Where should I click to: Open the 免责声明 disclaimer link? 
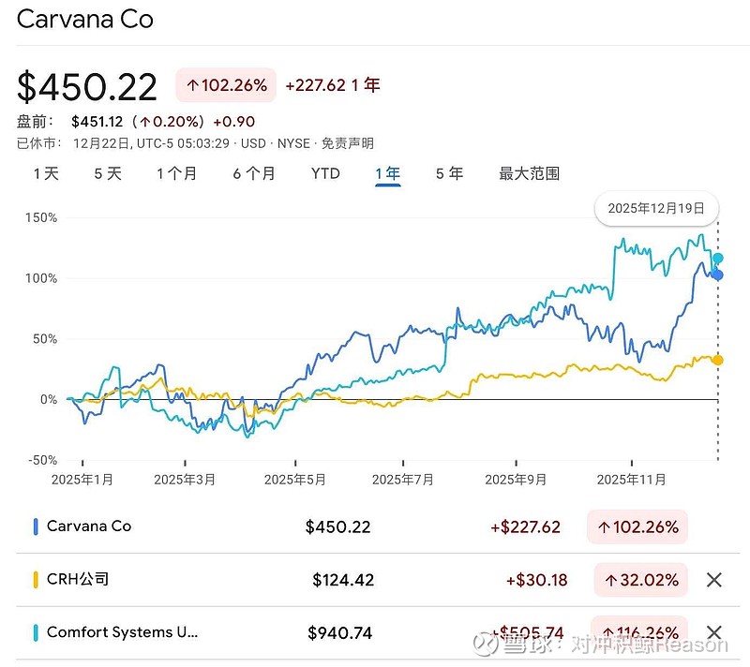point(348,143)
